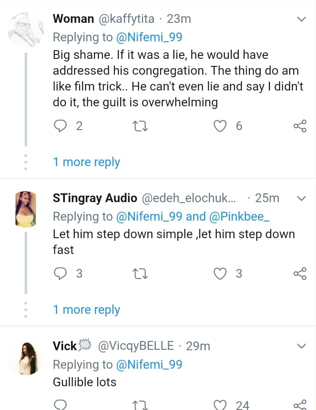
Task: Open dropdown chevron on Woman's tweet
Action: click(302, 19)
